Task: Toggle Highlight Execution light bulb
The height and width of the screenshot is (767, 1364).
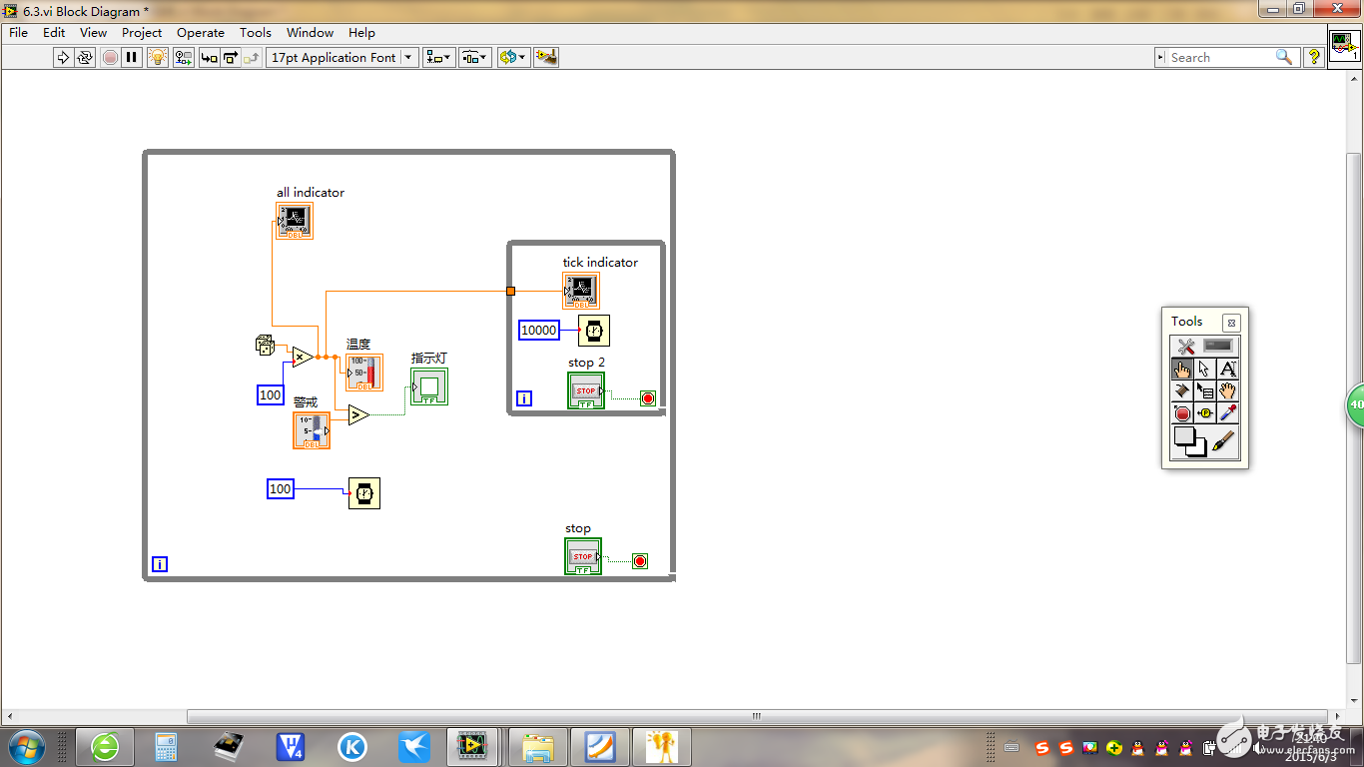Action: pyautogui.click(x=158, y=58)
